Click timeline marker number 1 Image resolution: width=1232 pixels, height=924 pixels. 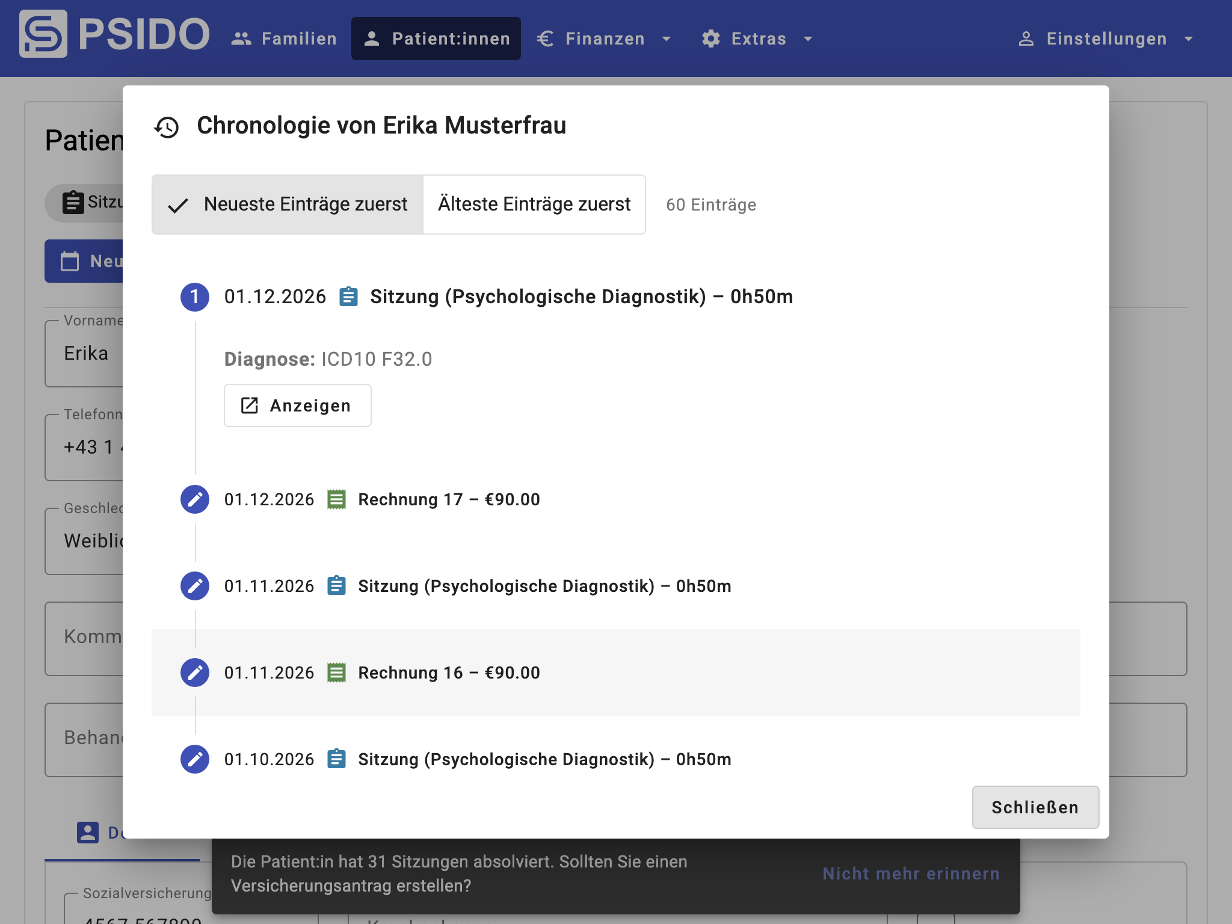[x=195, y=297]
